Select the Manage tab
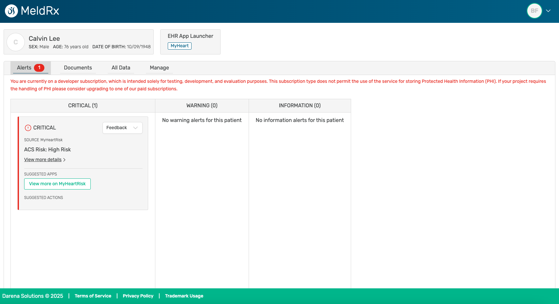The width and height of the screenshot is (559, 304). click(x=159, y=68)
